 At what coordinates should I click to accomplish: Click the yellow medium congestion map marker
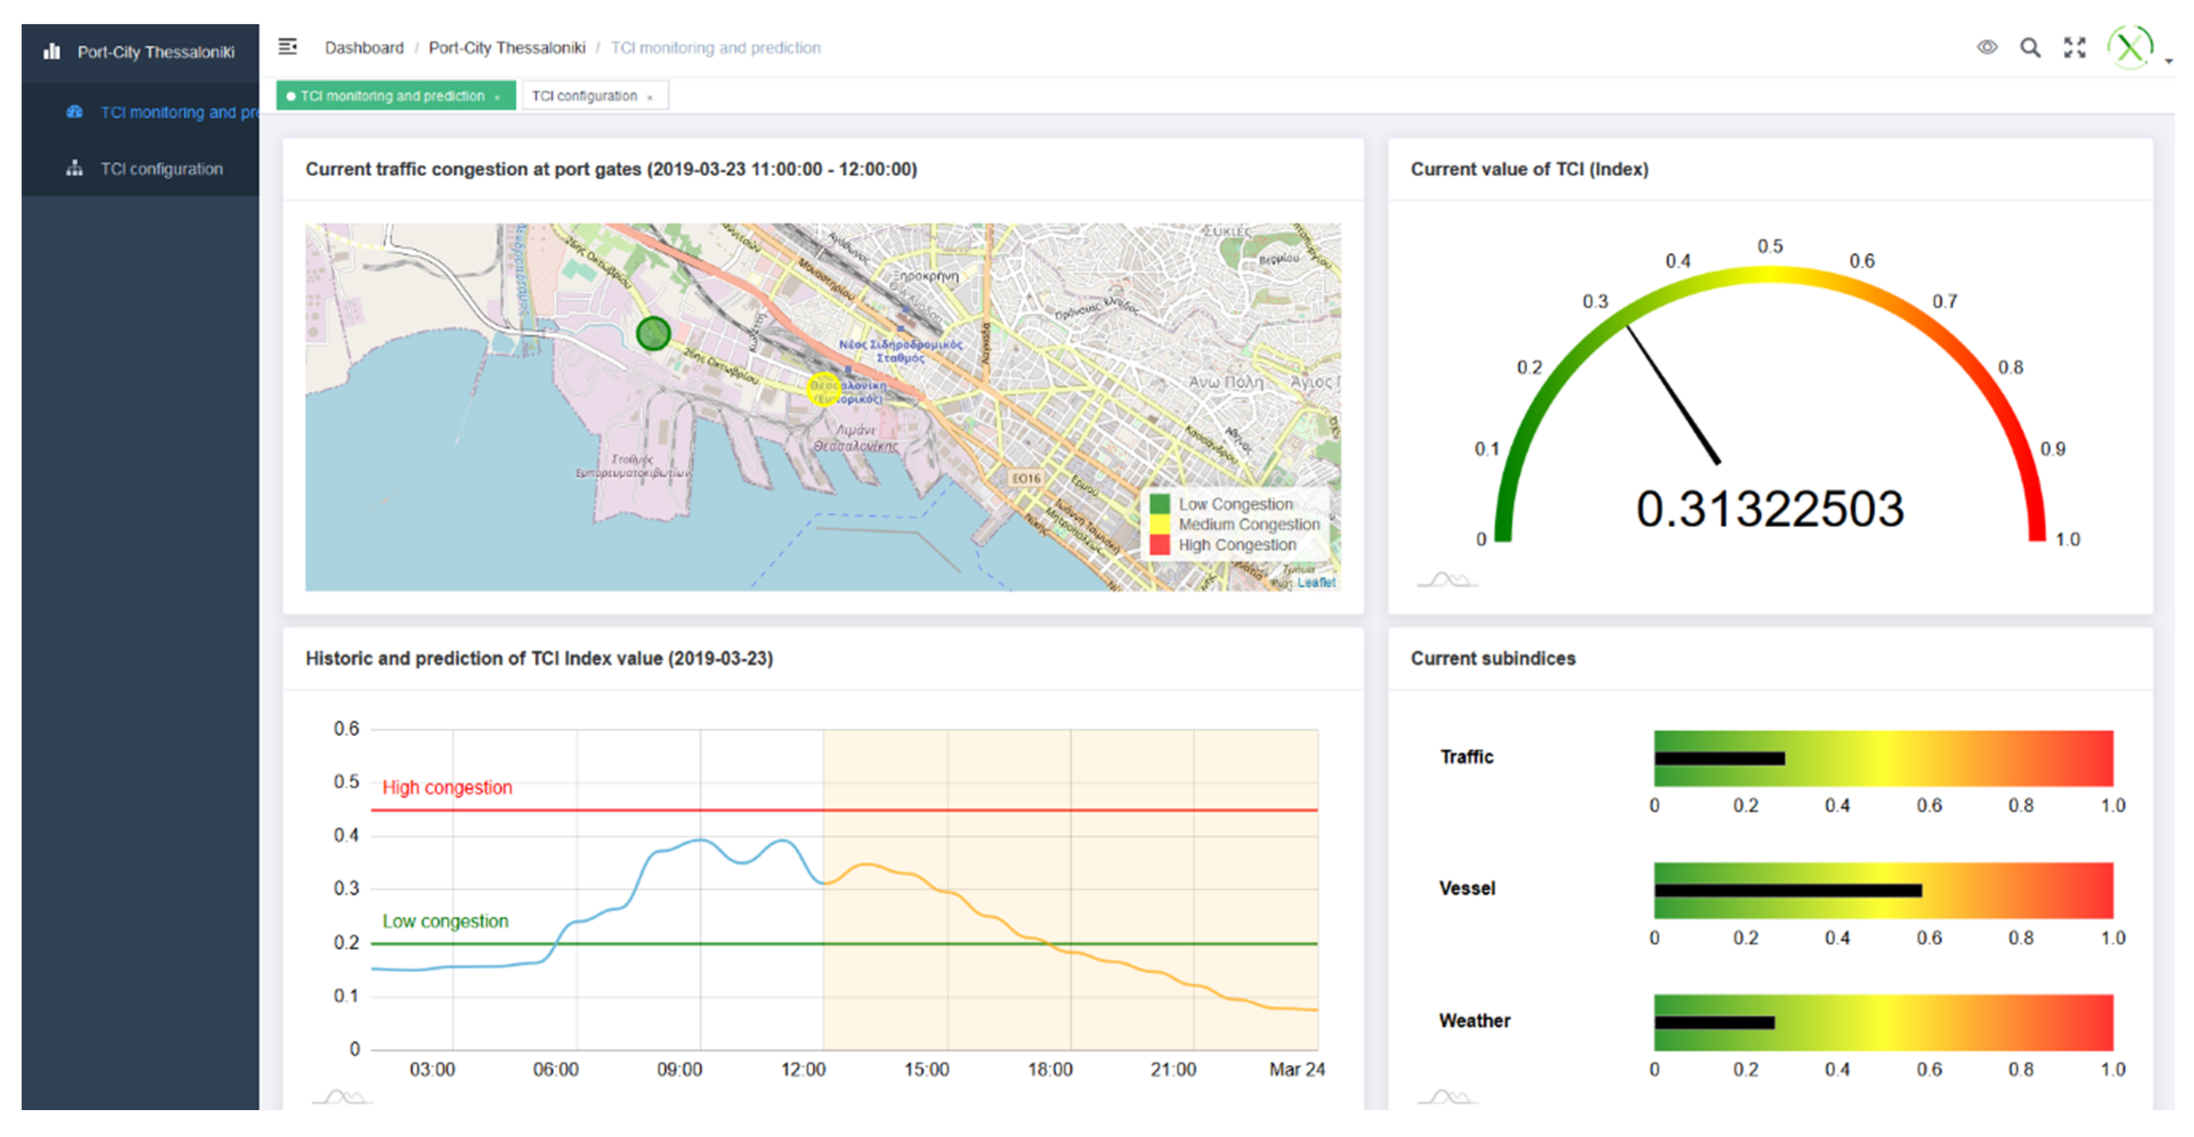point(823,389)
